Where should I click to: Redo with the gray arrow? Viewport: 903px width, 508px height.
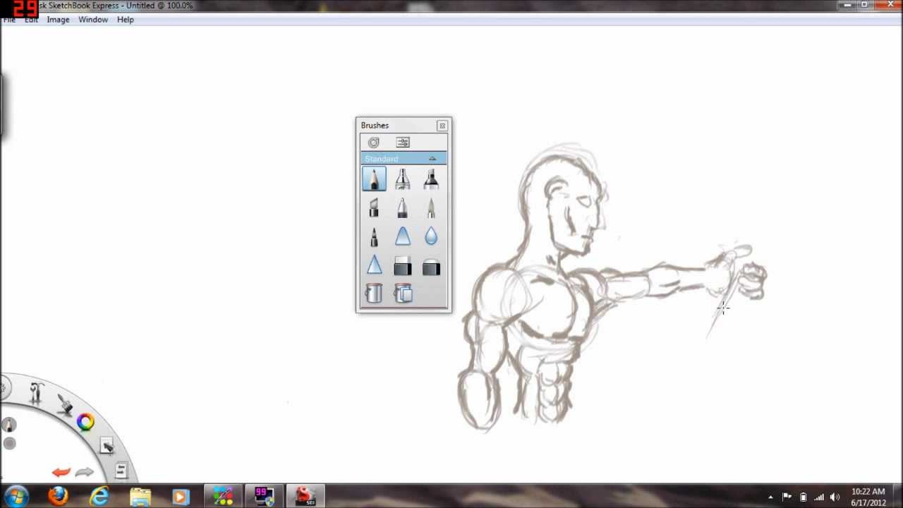84,472
